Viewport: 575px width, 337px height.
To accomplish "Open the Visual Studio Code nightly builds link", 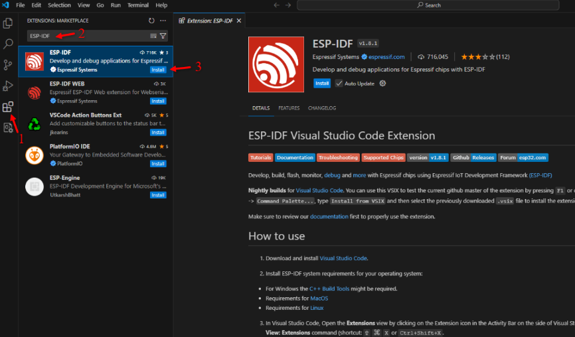I will [x=319, y=190].
